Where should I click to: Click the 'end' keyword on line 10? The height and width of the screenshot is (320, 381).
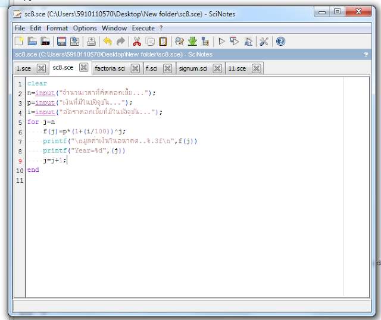tap(33, 170)
